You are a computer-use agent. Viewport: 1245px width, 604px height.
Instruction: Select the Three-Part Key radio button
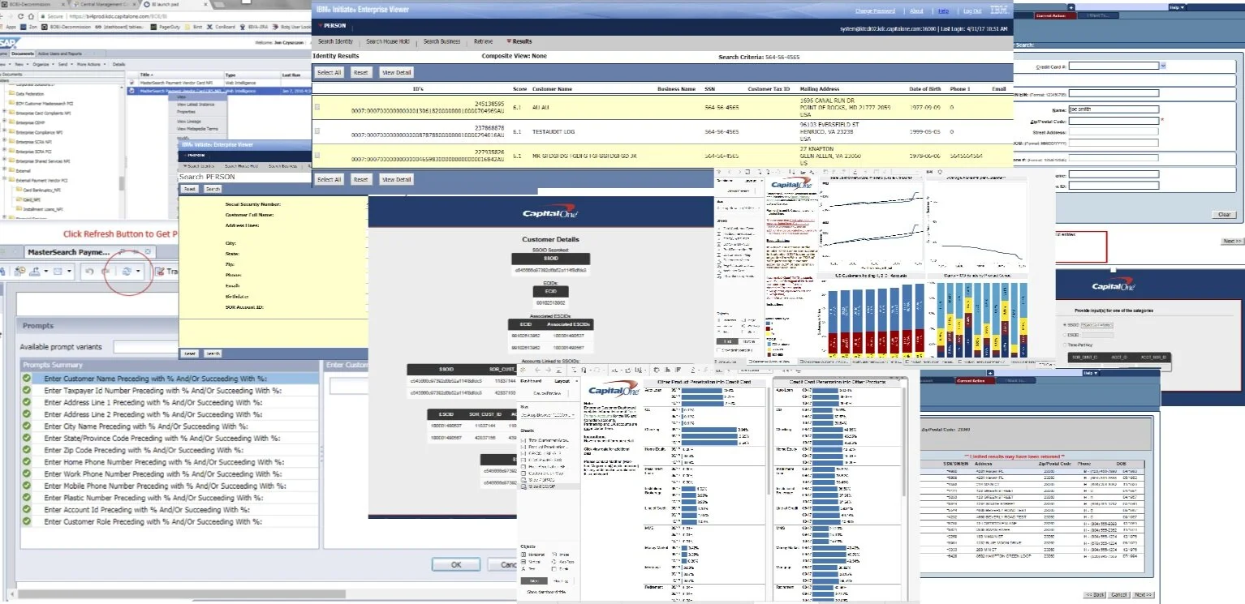click(x=1065, y=345)
